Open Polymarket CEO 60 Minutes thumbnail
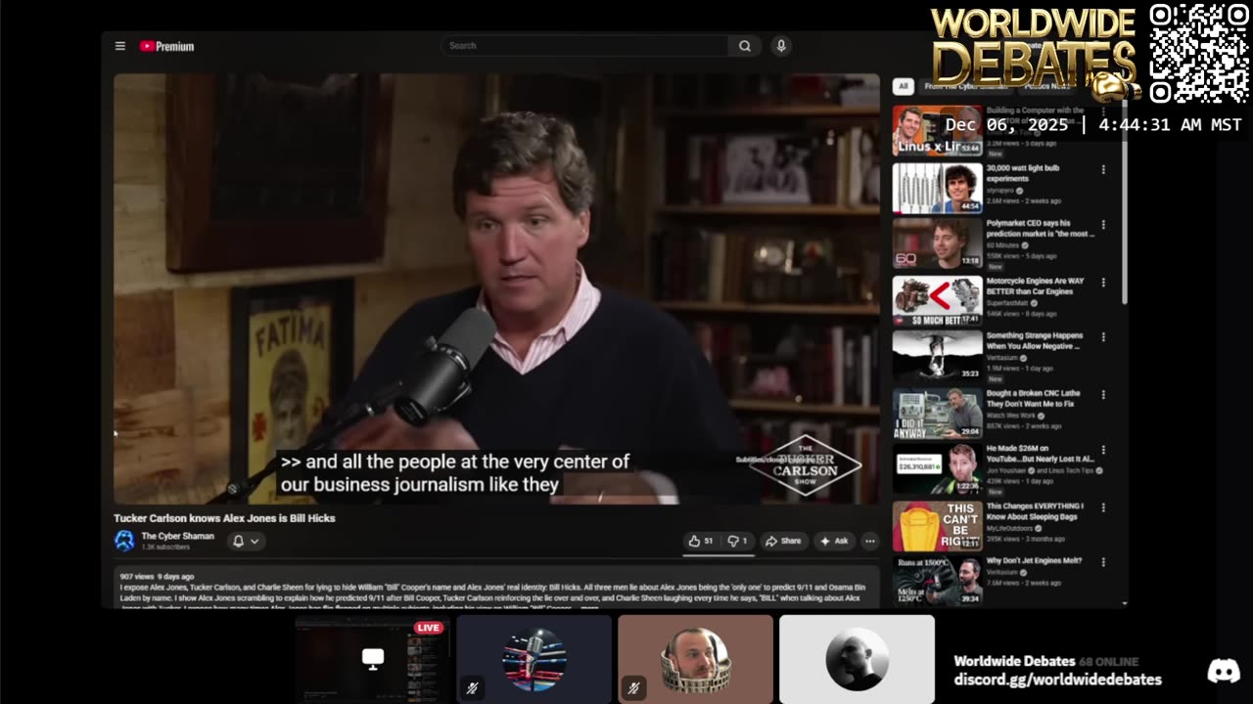 pyautogui.click(x=937, y=243)
